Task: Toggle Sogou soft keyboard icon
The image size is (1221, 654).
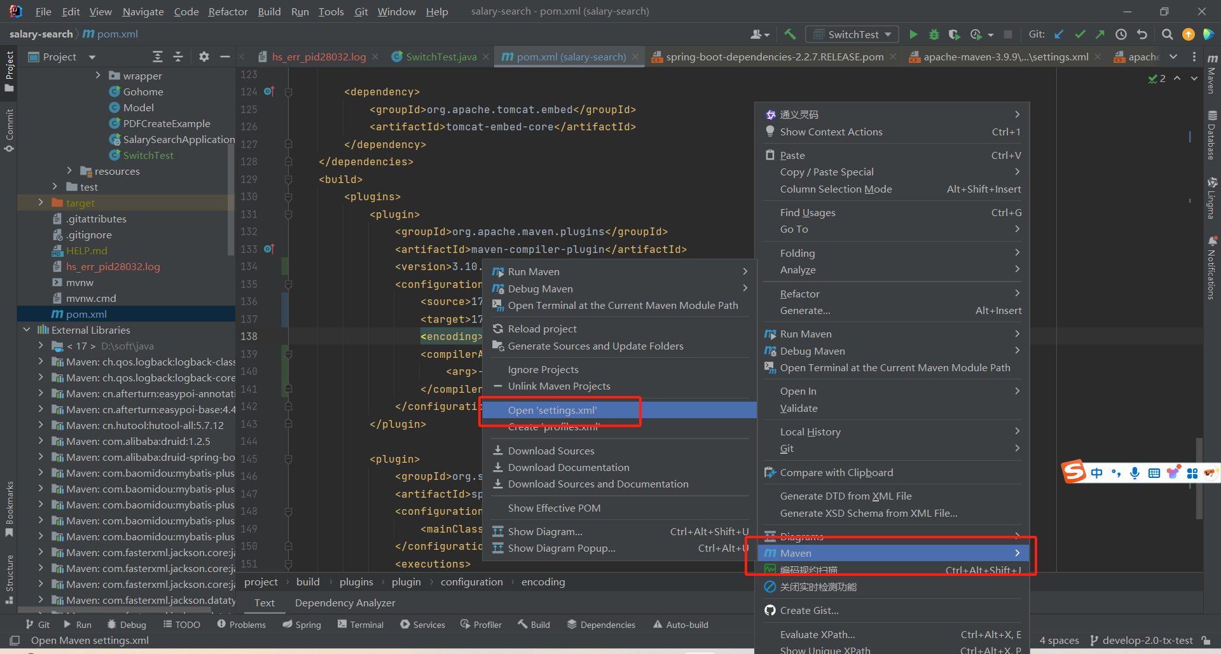Action: (1154, 473)
